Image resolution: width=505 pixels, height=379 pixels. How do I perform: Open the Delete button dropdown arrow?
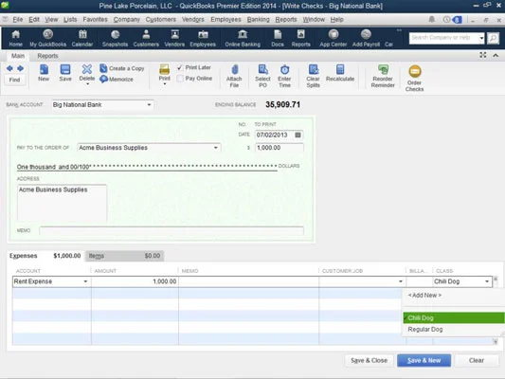[87, 84]
